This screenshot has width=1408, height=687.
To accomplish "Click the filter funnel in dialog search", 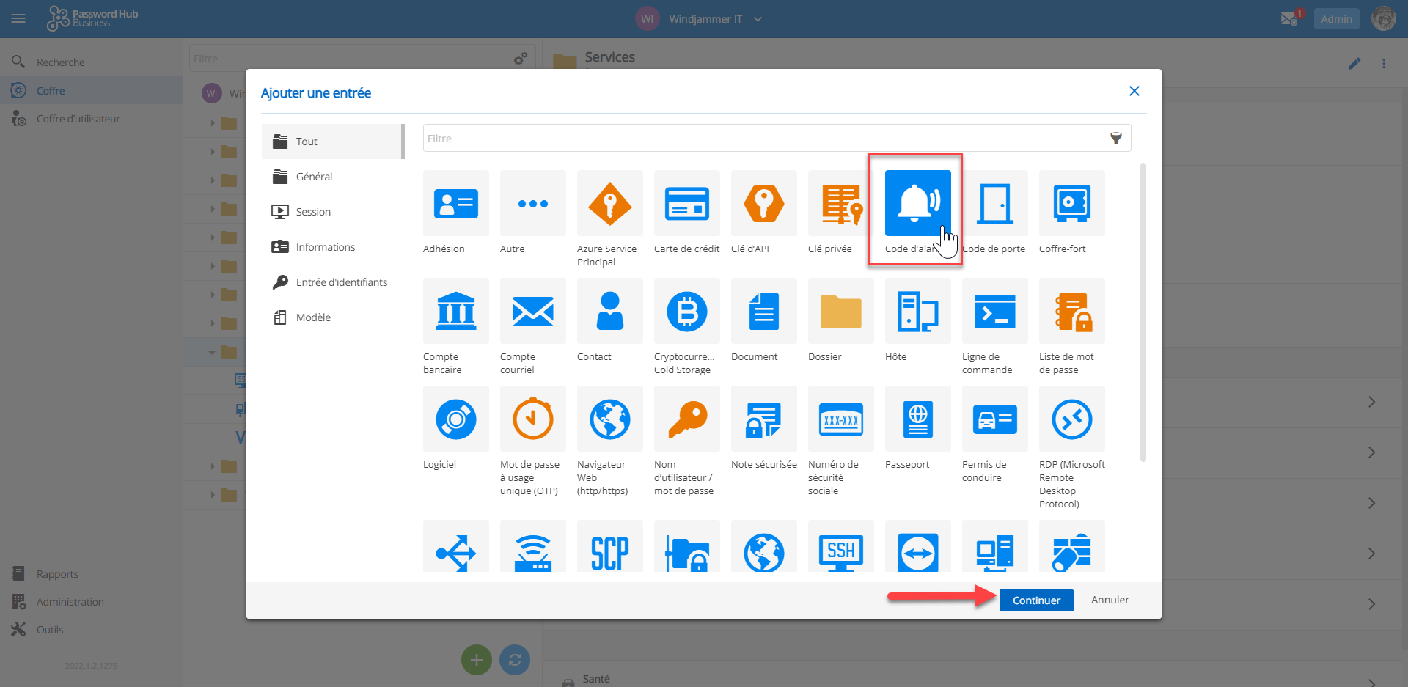I will tap(1115, 139).
